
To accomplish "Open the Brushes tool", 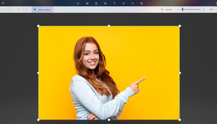I will coord(78,3).
